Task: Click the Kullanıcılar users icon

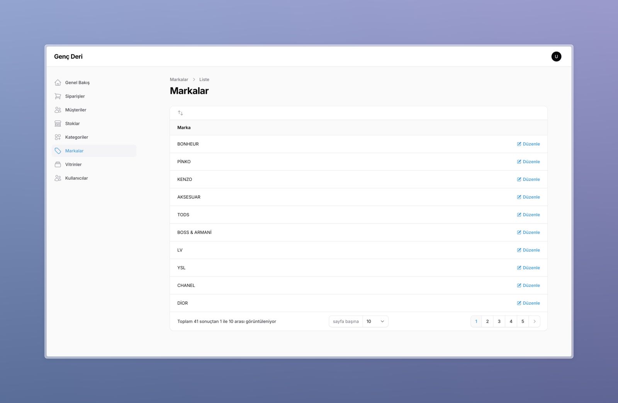Action: (x=58, y=178)
